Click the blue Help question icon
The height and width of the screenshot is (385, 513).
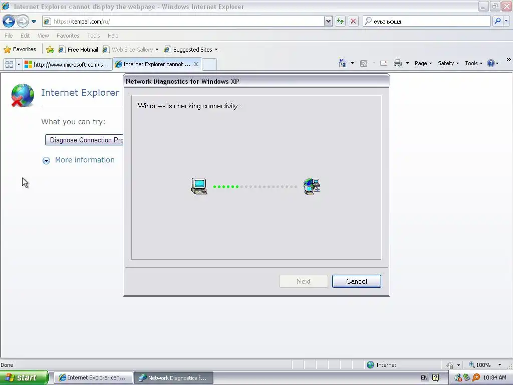tap(491, 63)
